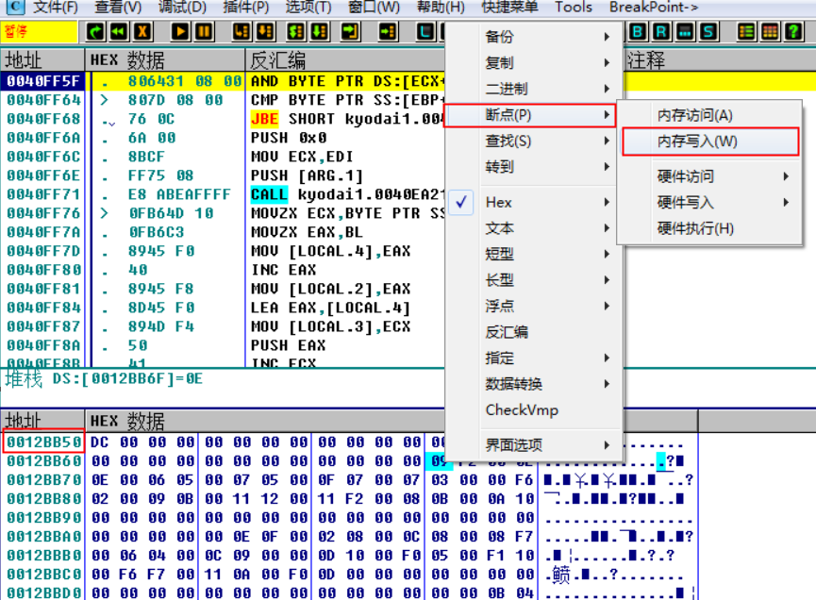Expand the 查找(S) submenu

(533, 141)
